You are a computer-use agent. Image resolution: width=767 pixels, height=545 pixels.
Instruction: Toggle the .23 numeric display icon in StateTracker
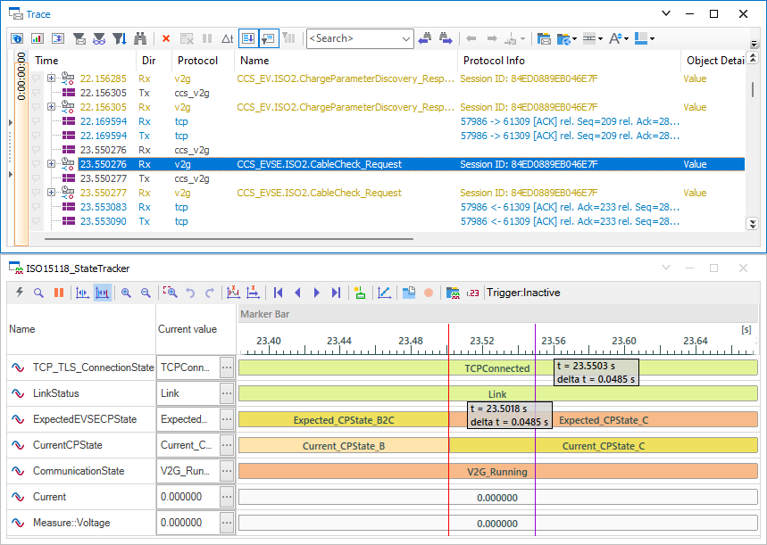(472, 293)
